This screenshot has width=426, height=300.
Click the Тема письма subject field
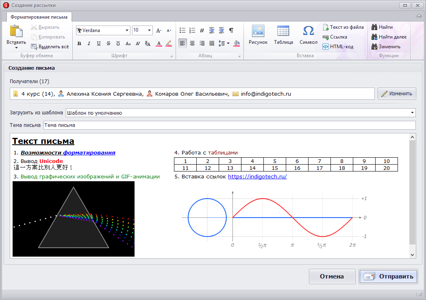pos(230,125)
